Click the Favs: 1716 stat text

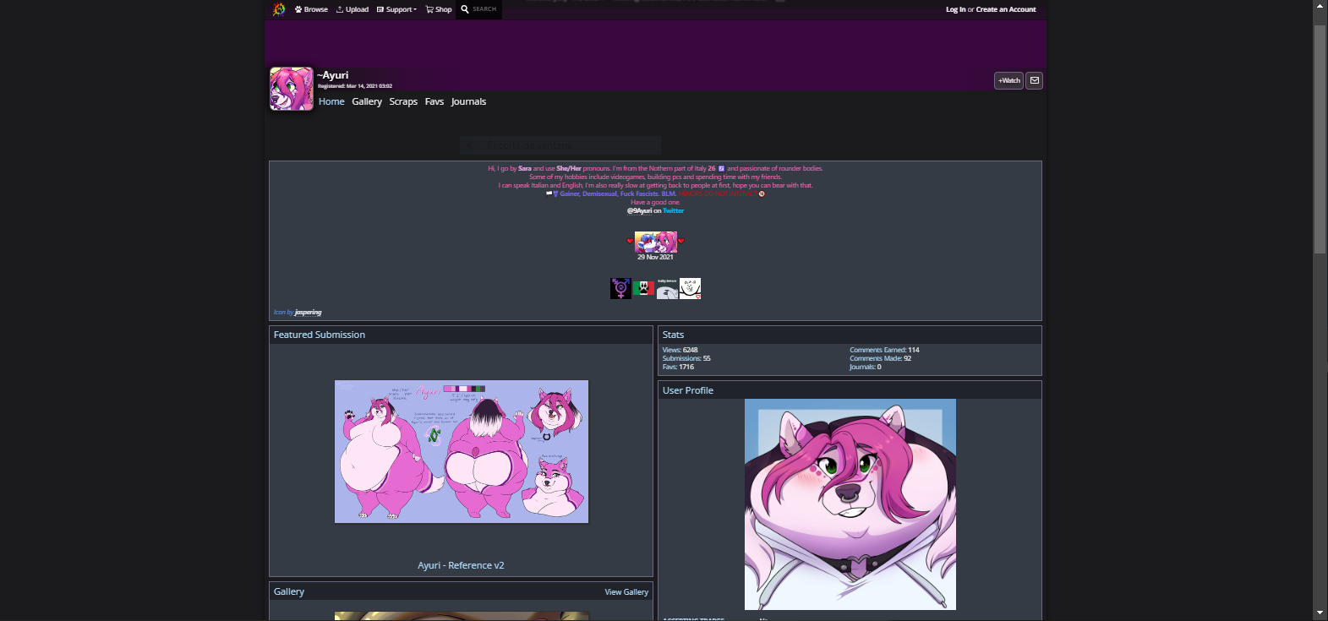678,367
